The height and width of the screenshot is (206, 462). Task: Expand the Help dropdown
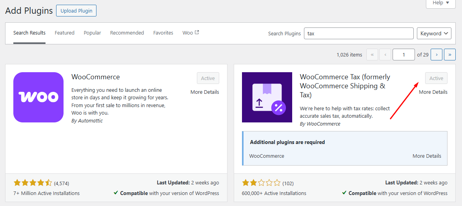point(441,3)
